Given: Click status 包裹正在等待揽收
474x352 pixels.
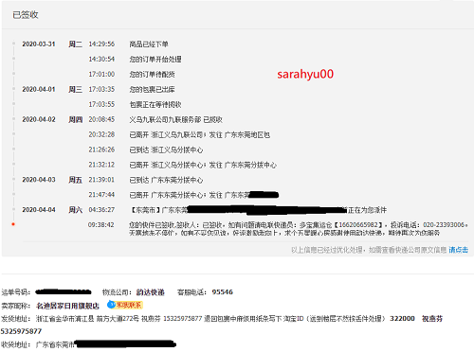Looking at the screenshot, I should [155, 104].
